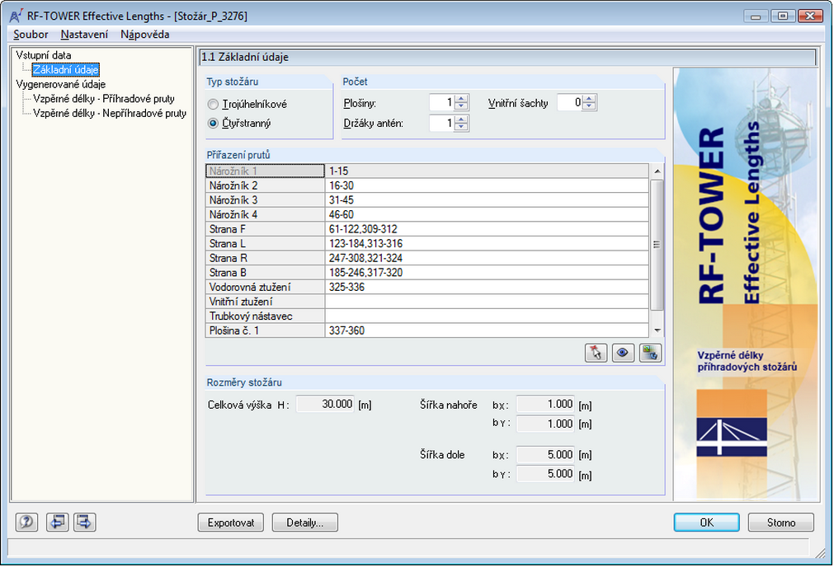Maximize the RF-TOWER window
Viewport: 834px width, 567px height.
[x=783, y=16]
